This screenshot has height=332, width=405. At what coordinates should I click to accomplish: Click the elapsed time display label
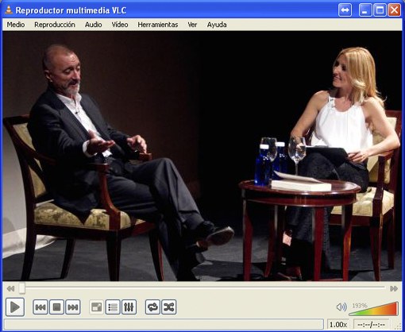coord(372,324)
